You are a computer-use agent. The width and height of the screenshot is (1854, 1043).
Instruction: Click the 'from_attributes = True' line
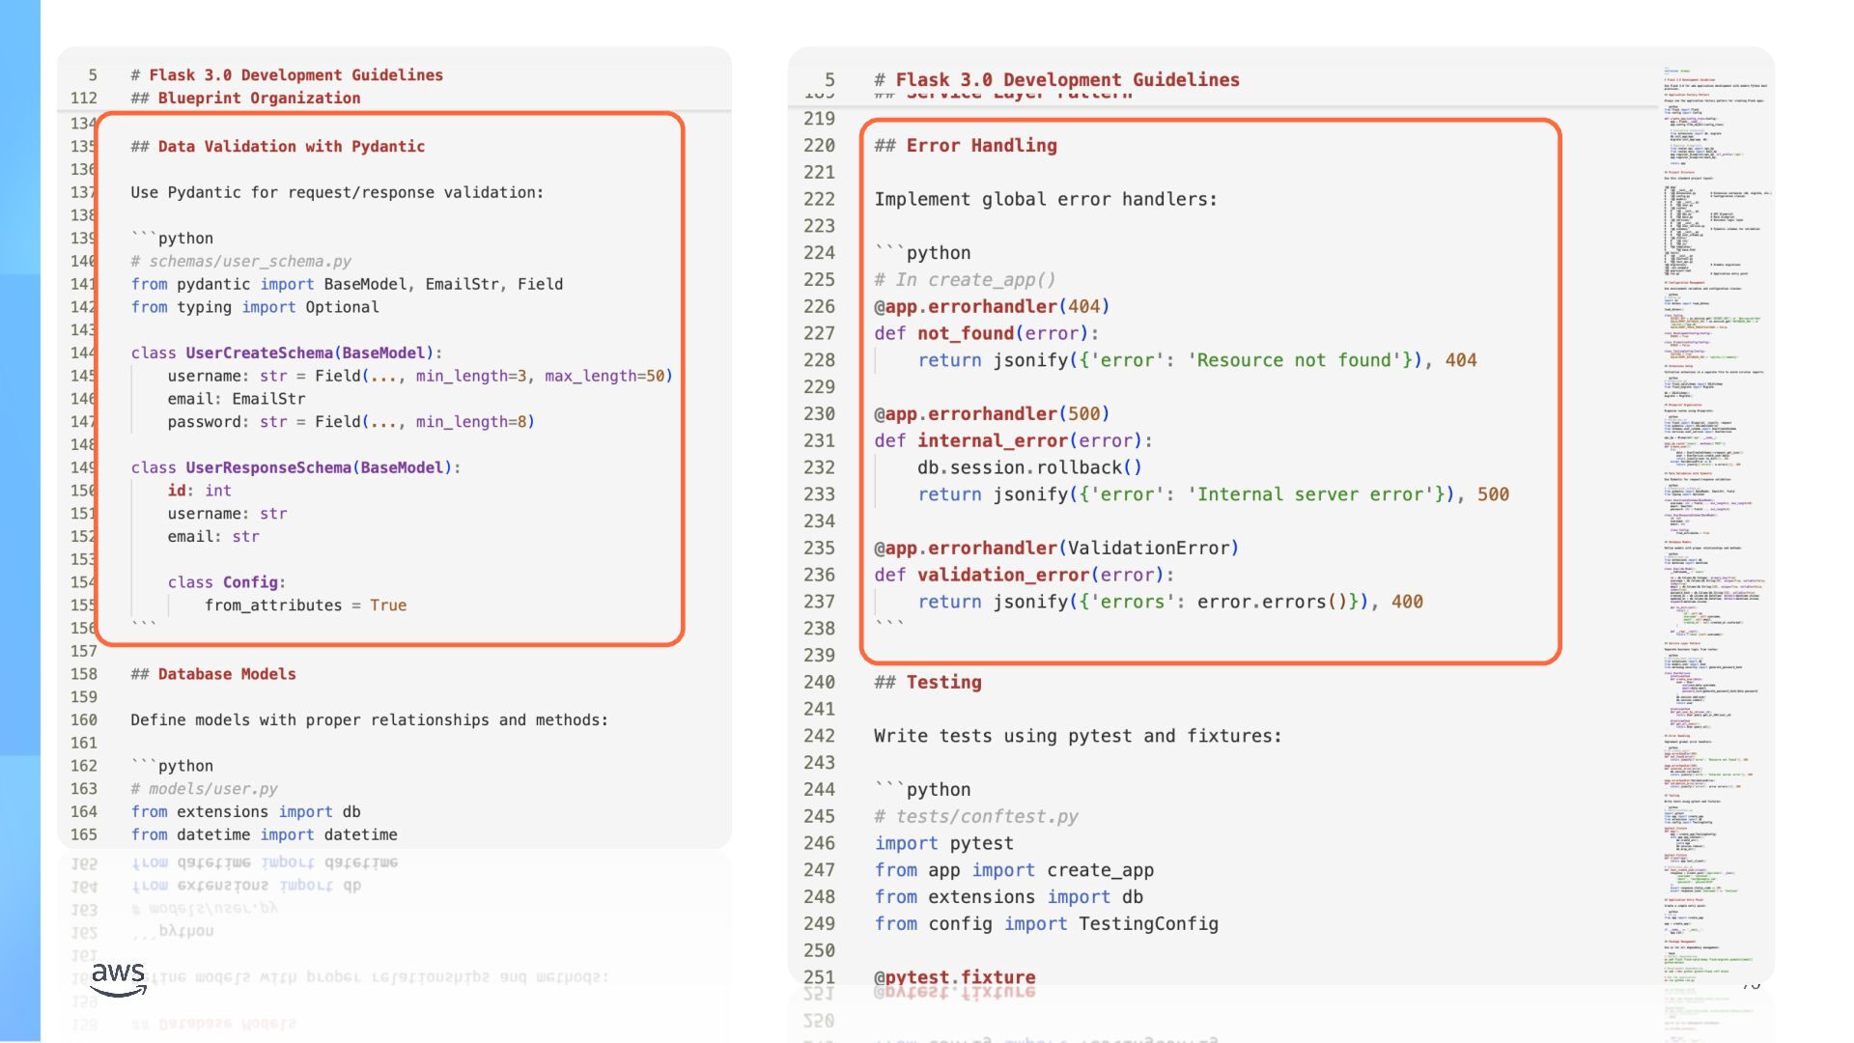pyautogui.click(x=305, y=606)
